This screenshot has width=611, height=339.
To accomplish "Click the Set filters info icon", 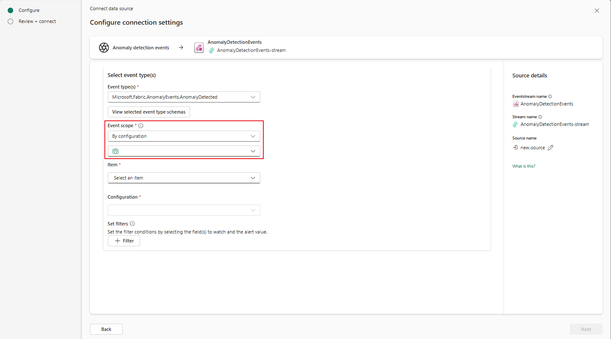I will (x=132, y=224).
